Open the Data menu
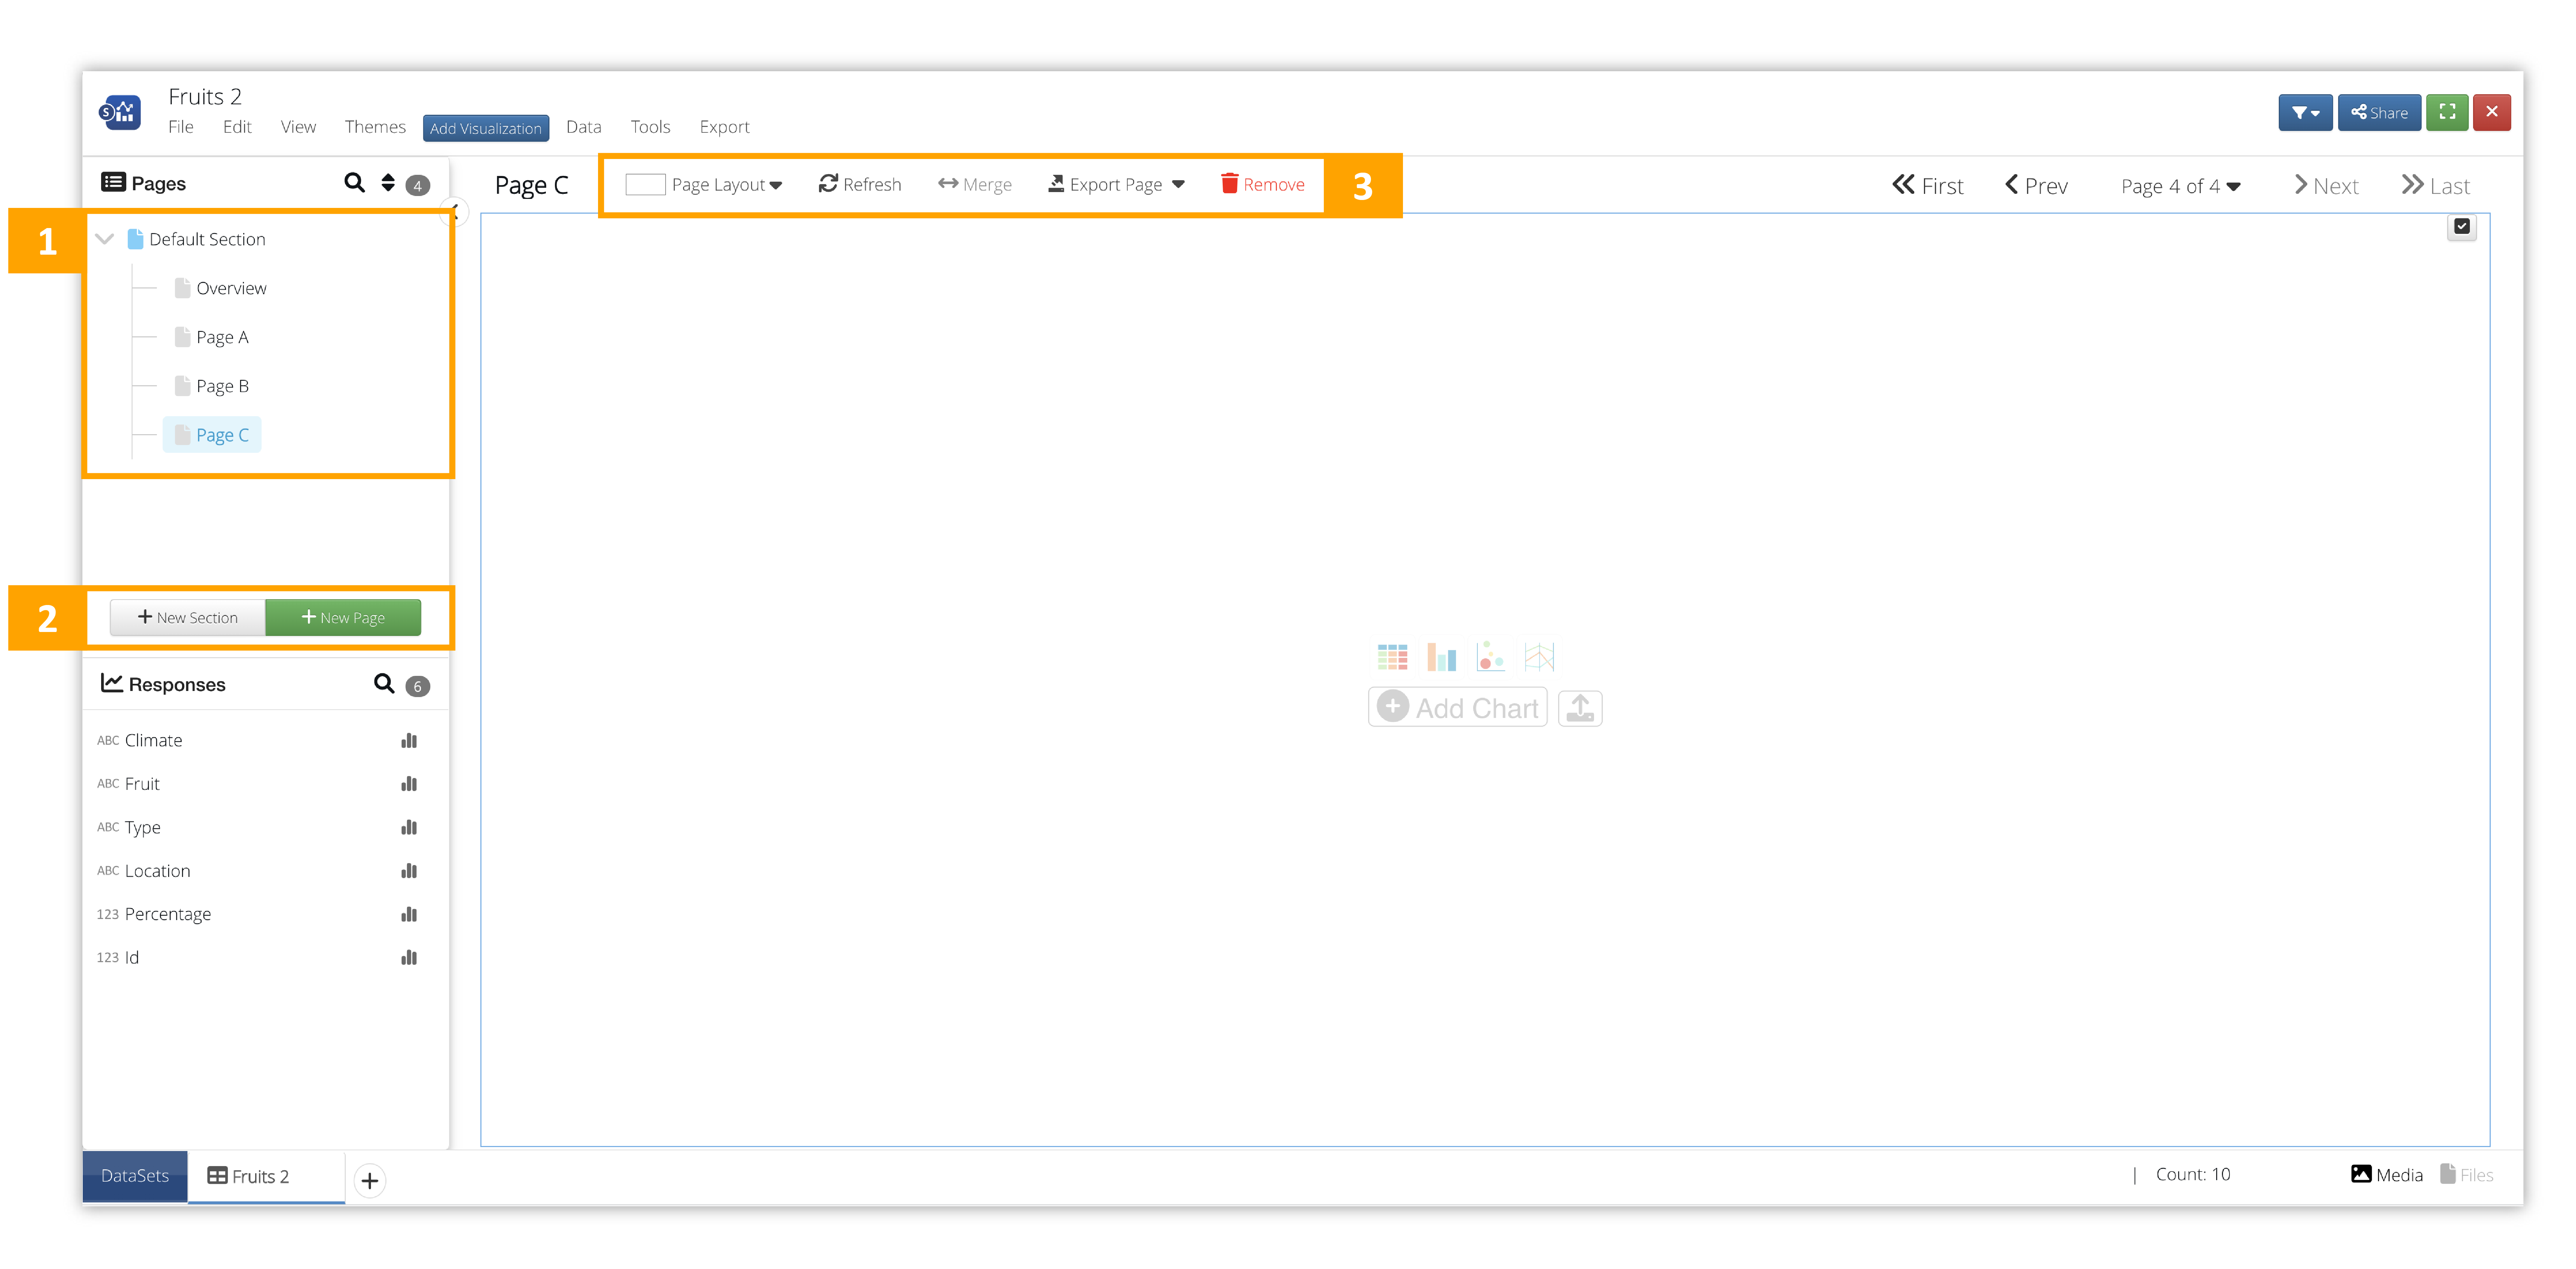This screenshot has width=2576, height=1269. pos(584,127)
